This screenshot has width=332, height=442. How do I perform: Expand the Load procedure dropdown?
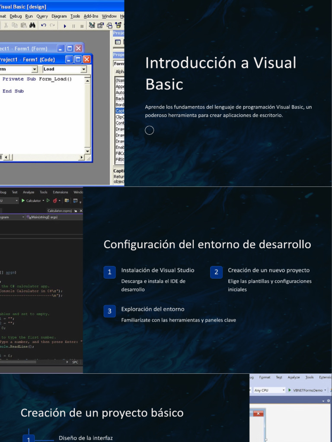[x=83, y=69]
